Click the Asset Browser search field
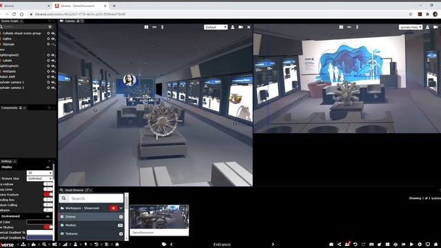The height and width of the screenshot is (248, 441). tap(91, 198)
